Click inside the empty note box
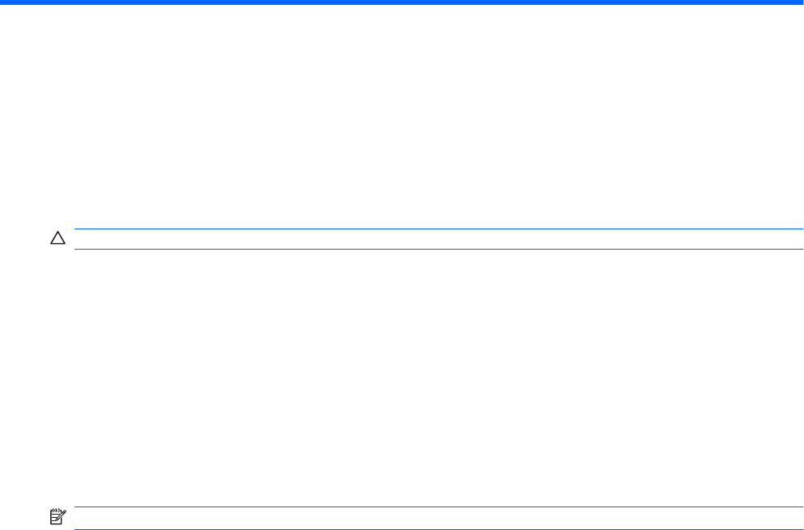804x530 pixels. pyautogui.click(x=432, y=519)
